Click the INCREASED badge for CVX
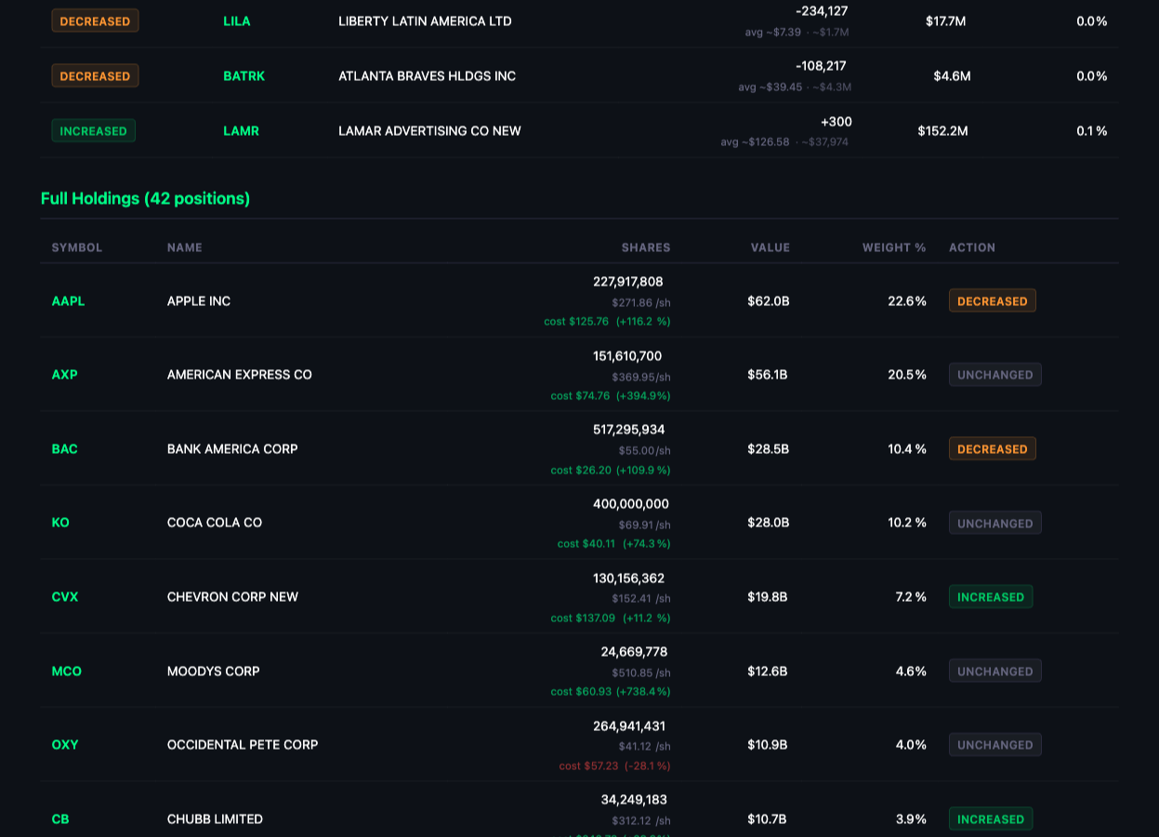This screenshot has width=1159, height=837. (x=991, y=596)
